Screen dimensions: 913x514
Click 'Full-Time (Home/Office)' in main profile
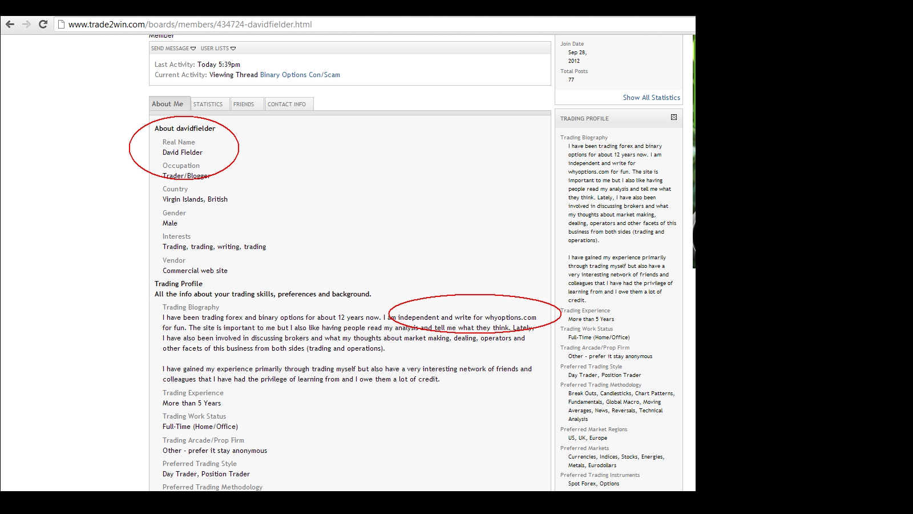click(200, 427)
